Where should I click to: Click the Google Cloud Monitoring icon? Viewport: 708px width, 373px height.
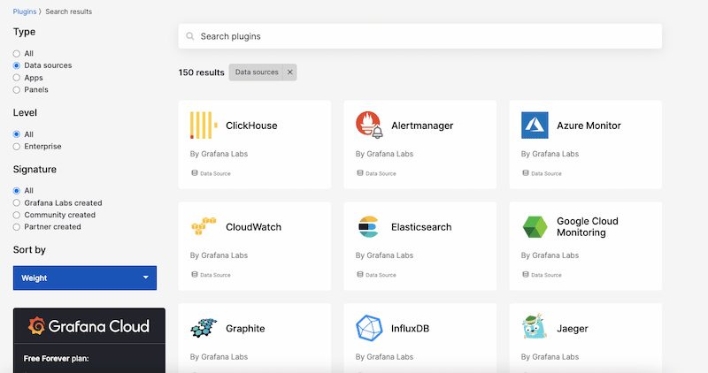point(535,227)
